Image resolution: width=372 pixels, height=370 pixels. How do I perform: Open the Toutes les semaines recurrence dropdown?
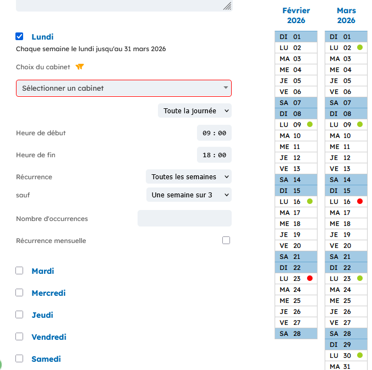click(x=189, y=177)
